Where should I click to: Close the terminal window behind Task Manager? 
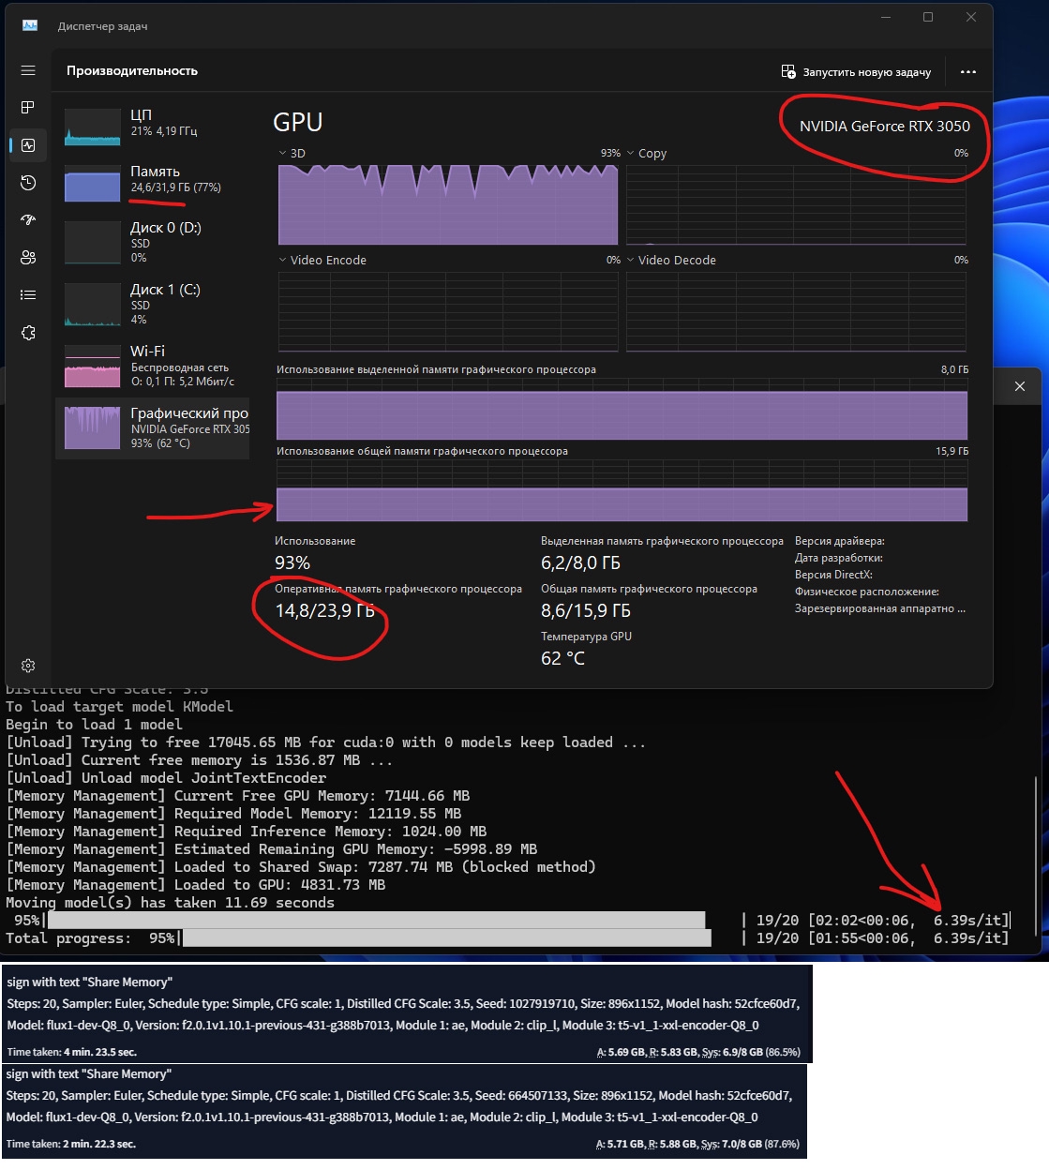(1020, 386)
